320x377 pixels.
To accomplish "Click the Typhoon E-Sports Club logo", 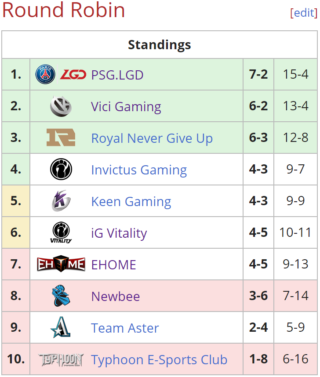I will click(x=61, y=360).
